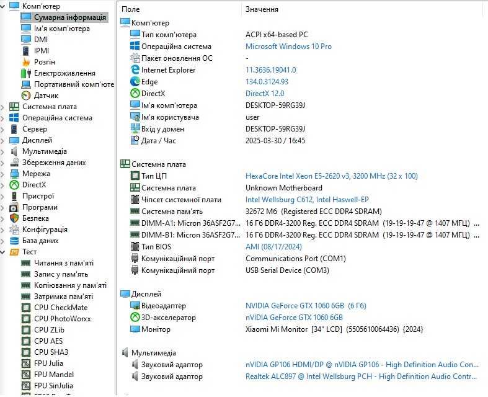Click the DirectX Xbox icon in sidebar
This screenshot has width=488, height=397.
[x=14, y=185]
